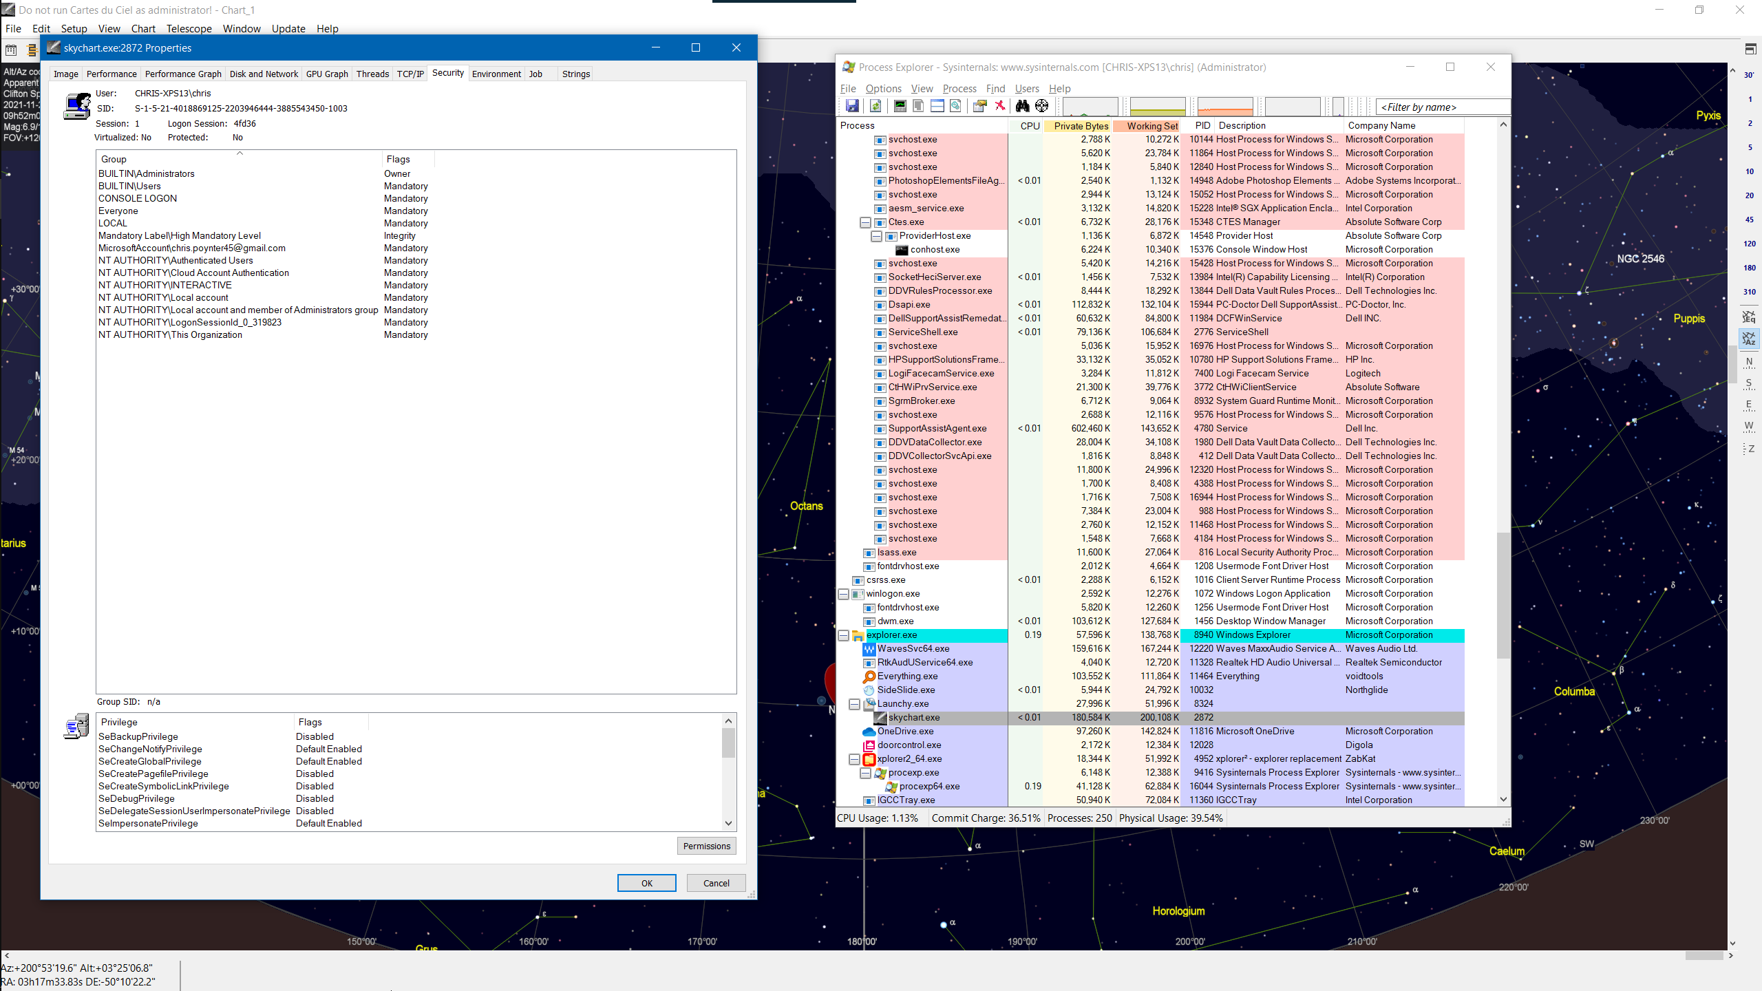Screen dimensions: 1762x991
Task: Collapse the winlogon.exe tree node
Action: (x=843, y=594)
